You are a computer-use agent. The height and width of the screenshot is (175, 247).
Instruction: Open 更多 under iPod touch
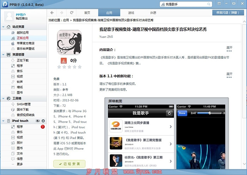[24, 164]
